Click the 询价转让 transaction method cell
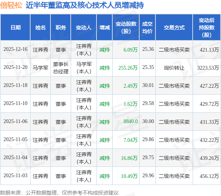 174,68
